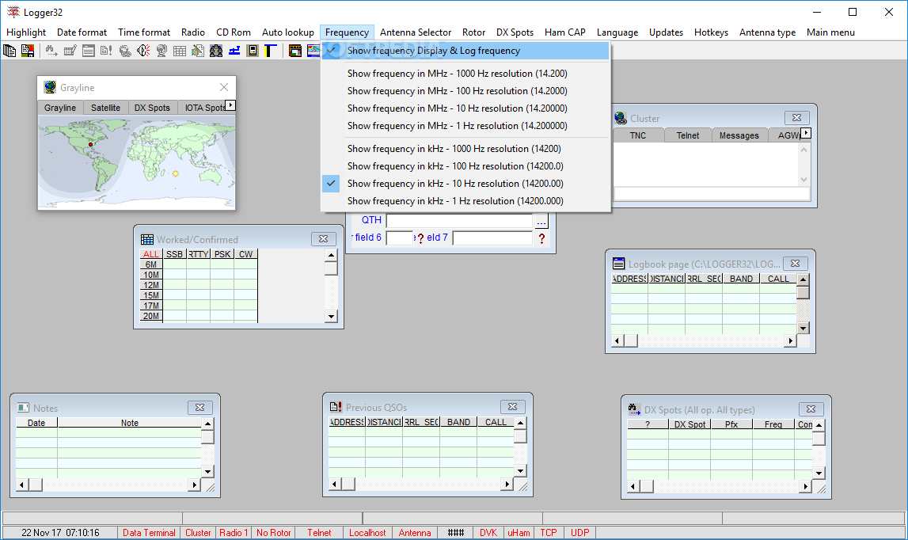Click the red question mark beside field 7
908x540 pixels.
[541, 238]
